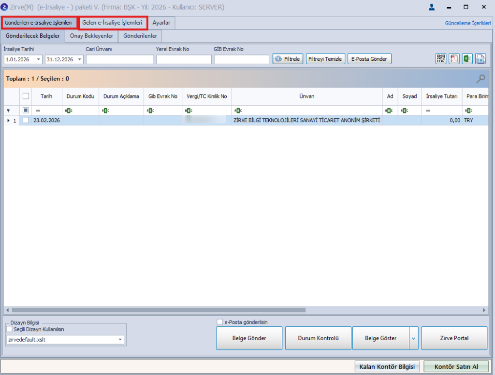Screen dimensions: 495x375
Task: Set the Vergi/TC Kimlik No filter operator
Action: pyautogui.click(x=189, y=111)
